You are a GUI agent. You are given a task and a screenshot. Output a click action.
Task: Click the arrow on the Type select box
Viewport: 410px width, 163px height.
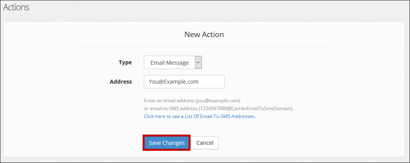coord(198,62)
